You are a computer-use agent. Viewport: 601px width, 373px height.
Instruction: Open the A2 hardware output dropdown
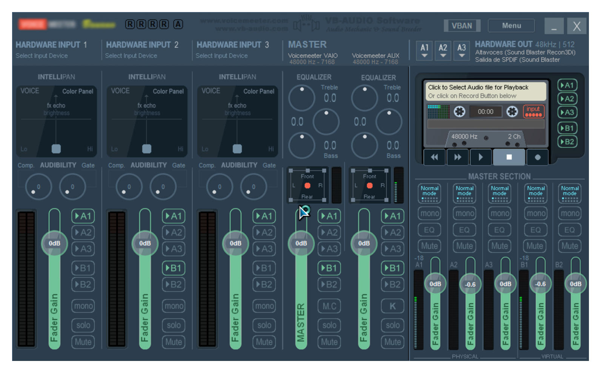coord(443,50)
